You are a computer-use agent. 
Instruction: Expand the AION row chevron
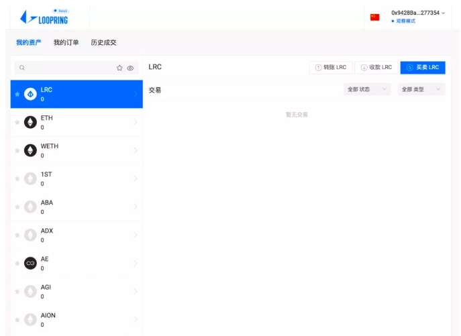(136, 320)
